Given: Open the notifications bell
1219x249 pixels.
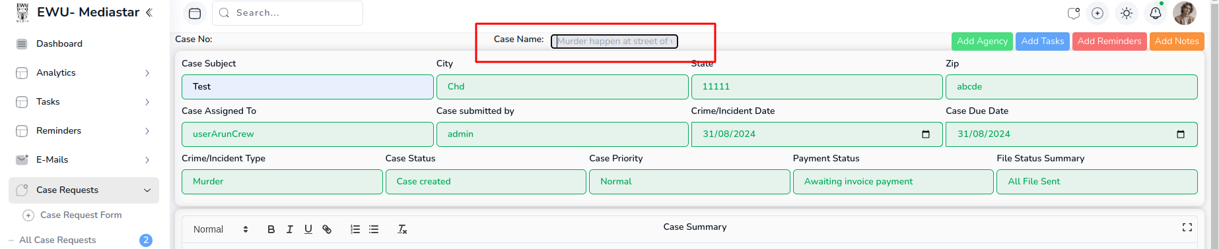Looking at the screenshot, I should pyautogui.click(x=1156, y=13).
